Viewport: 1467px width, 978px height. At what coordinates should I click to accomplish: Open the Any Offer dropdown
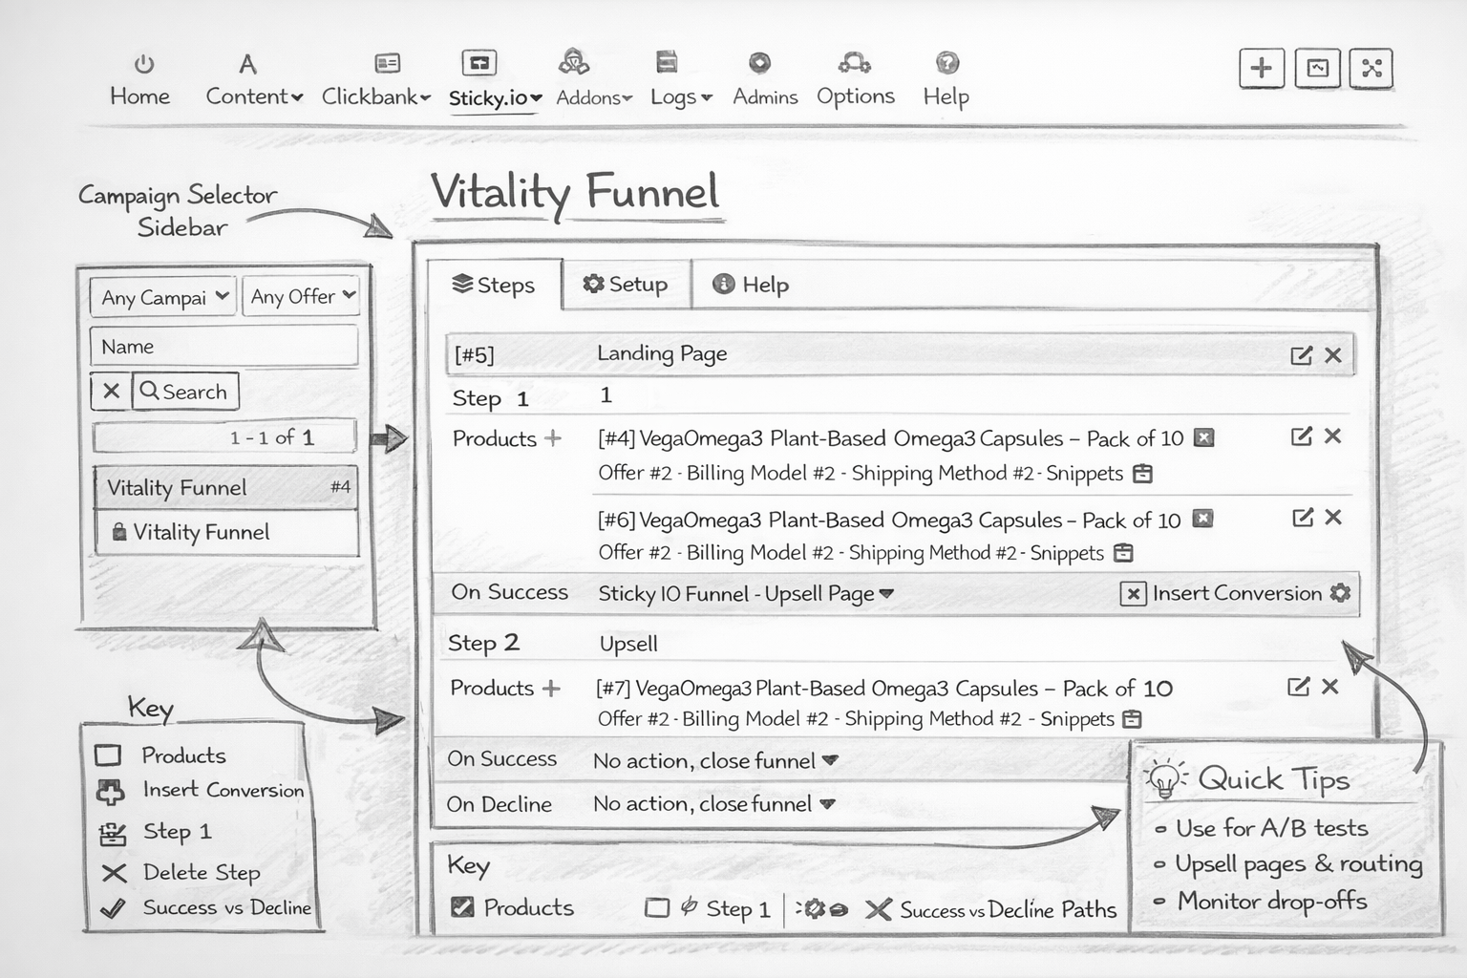point(301,296)
